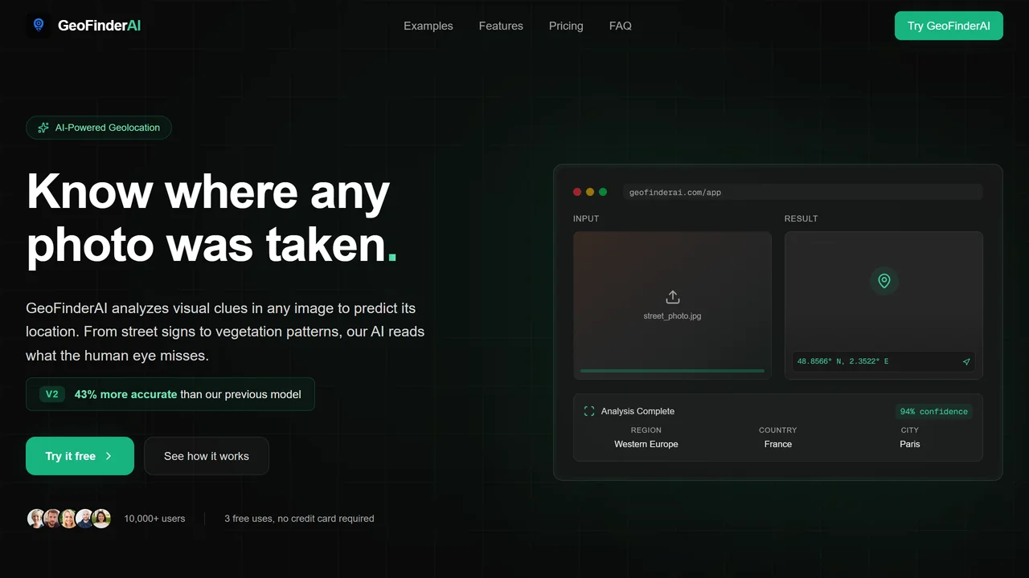Click the GeoFinderAI brand name in the header
The height and width of the screenshot is (578, 1029).
coord(100,26)
